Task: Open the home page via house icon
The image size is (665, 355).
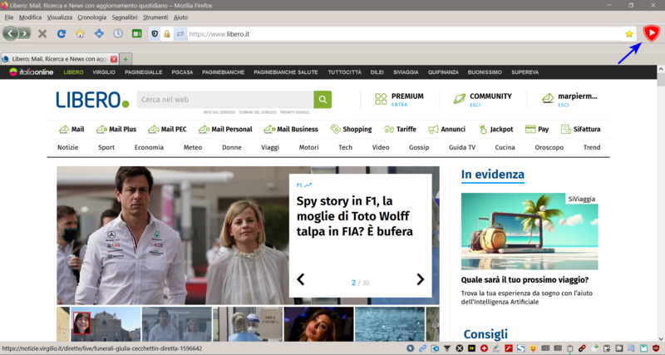Action: tap(80, 33)
